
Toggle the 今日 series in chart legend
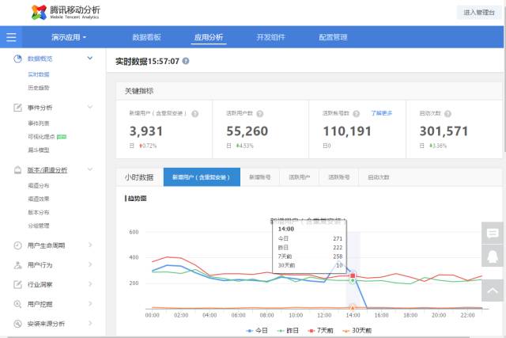[257, 331]
